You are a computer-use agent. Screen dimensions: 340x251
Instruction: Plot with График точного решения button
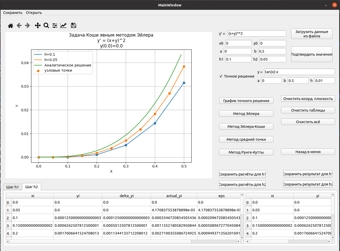pos(246,101)
